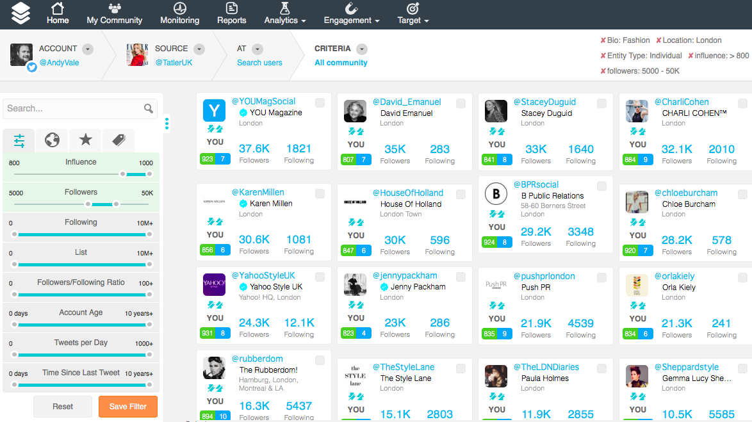
Task: Click the stacked layers app logo
Action: point(20,13)
